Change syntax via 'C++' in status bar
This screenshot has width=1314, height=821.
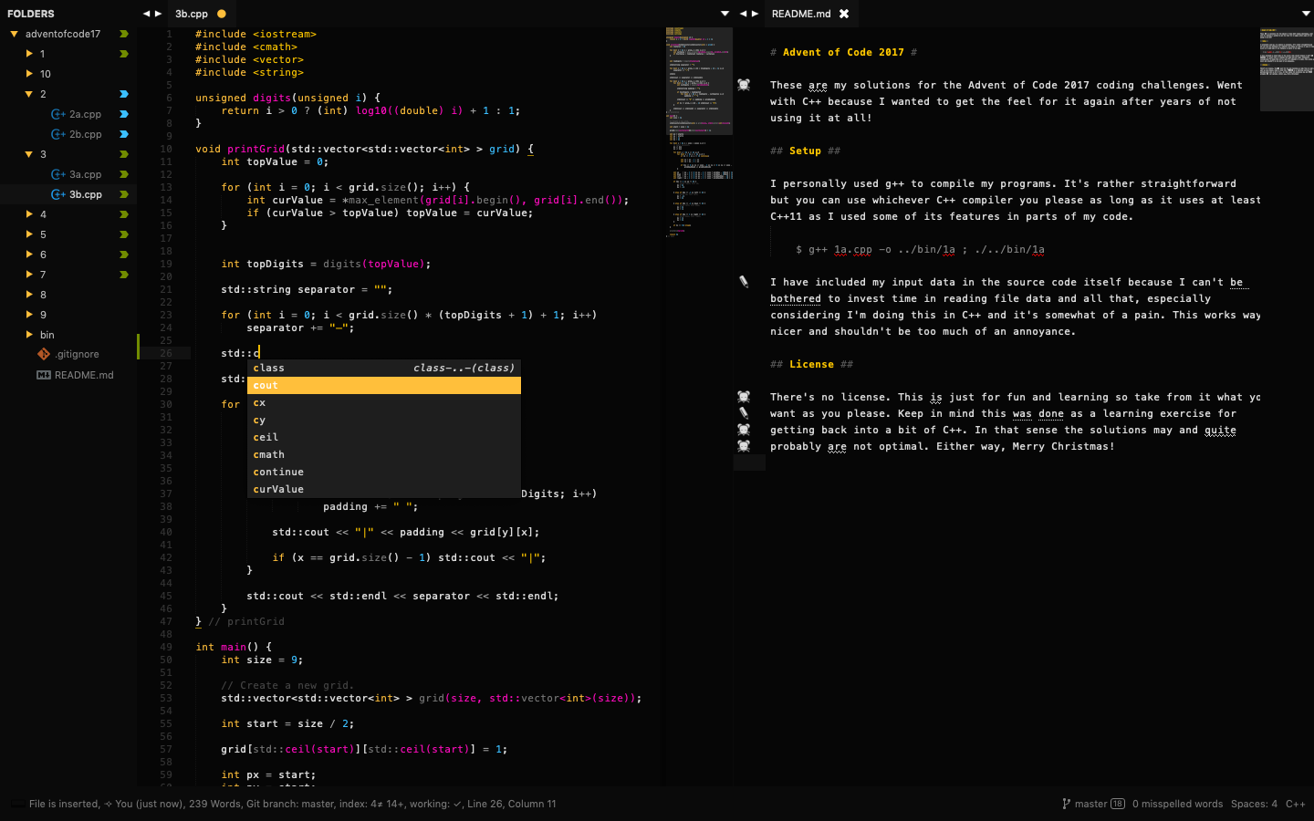tap(1295, 804)
